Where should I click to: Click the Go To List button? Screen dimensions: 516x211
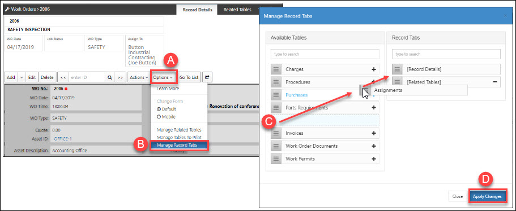pyautogui.click(x=189, y=77)
